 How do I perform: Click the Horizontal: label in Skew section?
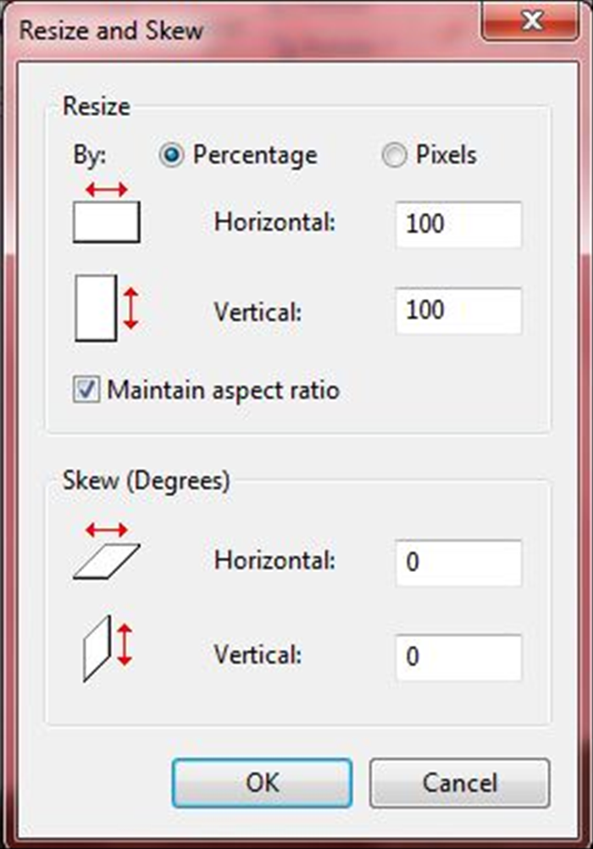274,560
